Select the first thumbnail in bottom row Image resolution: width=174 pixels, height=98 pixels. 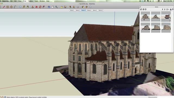pyautogui.click(x=145, y=27)
